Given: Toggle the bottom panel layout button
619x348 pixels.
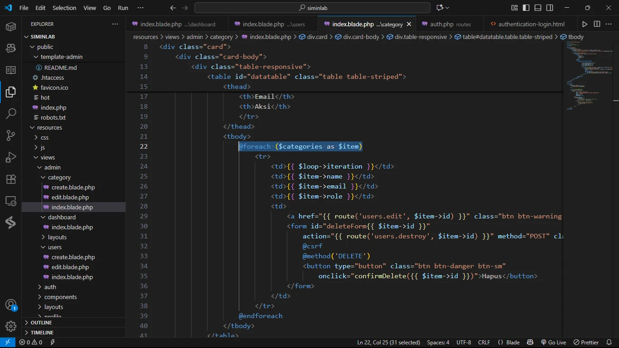Looking at the screenshot, I should click(538, 8).
